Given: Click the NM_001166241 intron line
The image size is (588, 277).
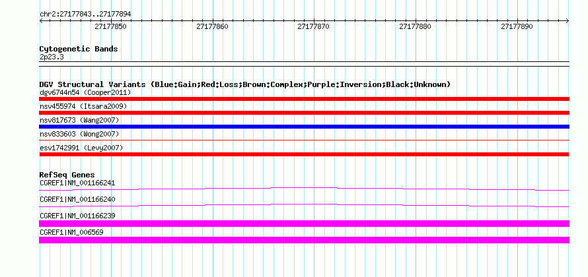Looking at the screenshot, I should [x=304, y=189].
